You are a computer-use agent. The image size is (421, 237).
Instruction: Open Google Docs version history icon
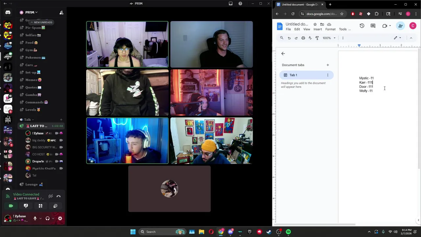pos(362,26)
